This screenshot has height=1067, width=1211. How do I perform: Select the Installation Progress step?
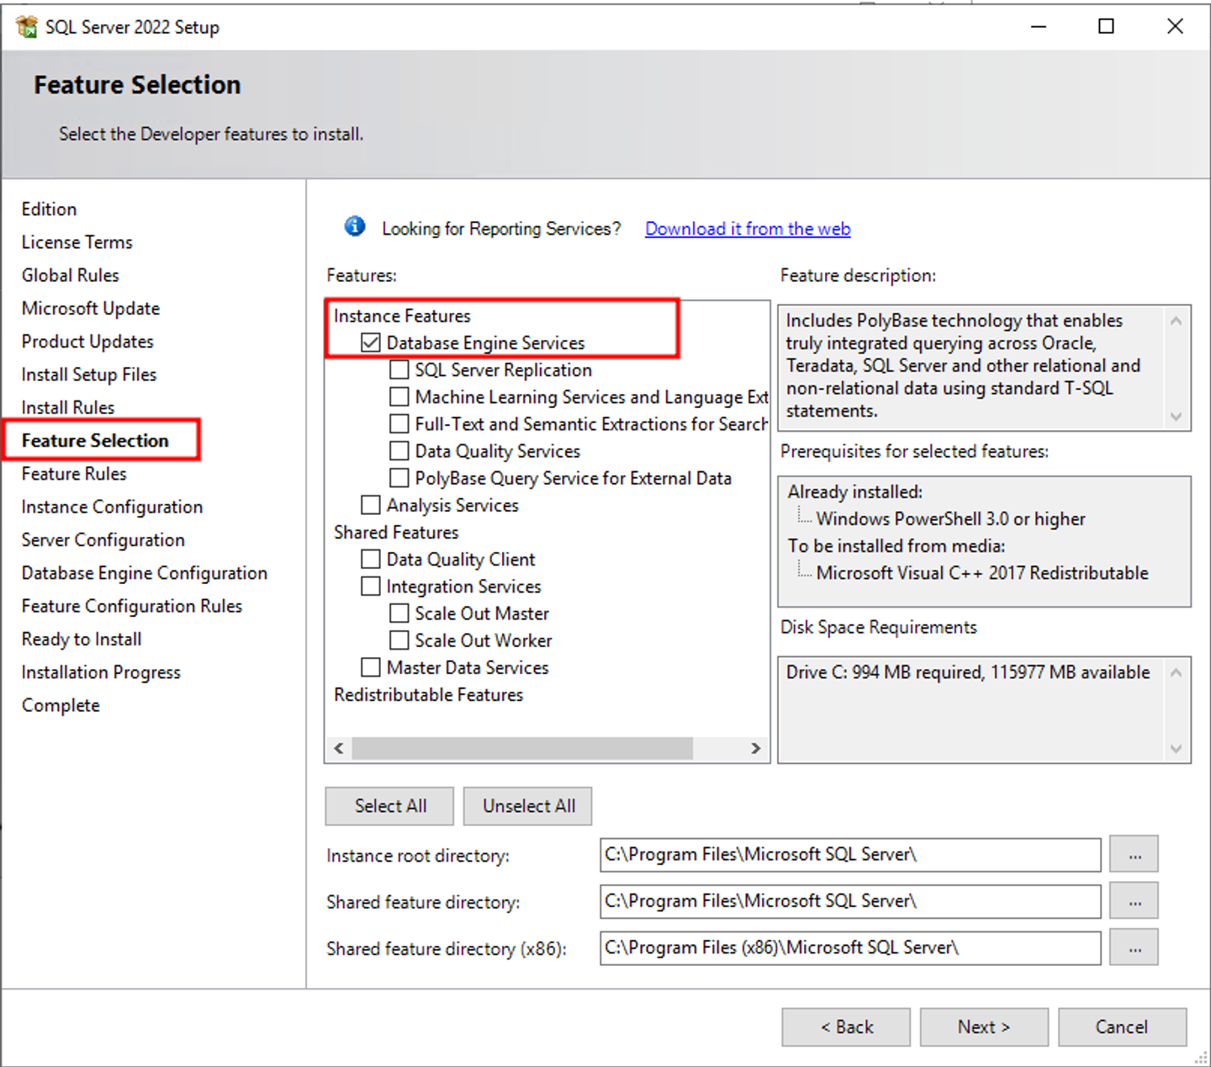[101, 672]
